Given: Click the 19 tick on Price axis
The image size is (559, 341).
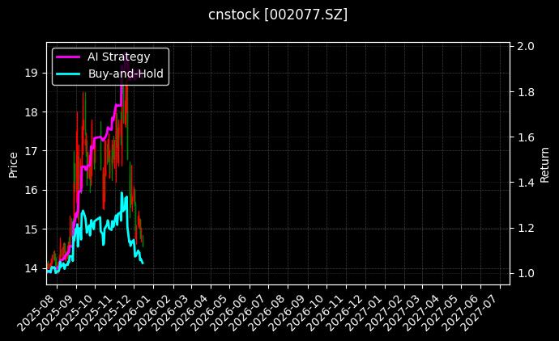Looking at the screenshot, I should (x=32, y=73).
